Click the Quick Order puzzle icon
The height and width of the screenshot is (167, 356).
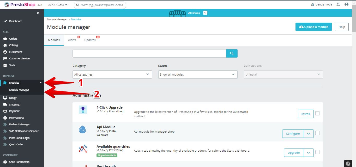tap(5, 145)
